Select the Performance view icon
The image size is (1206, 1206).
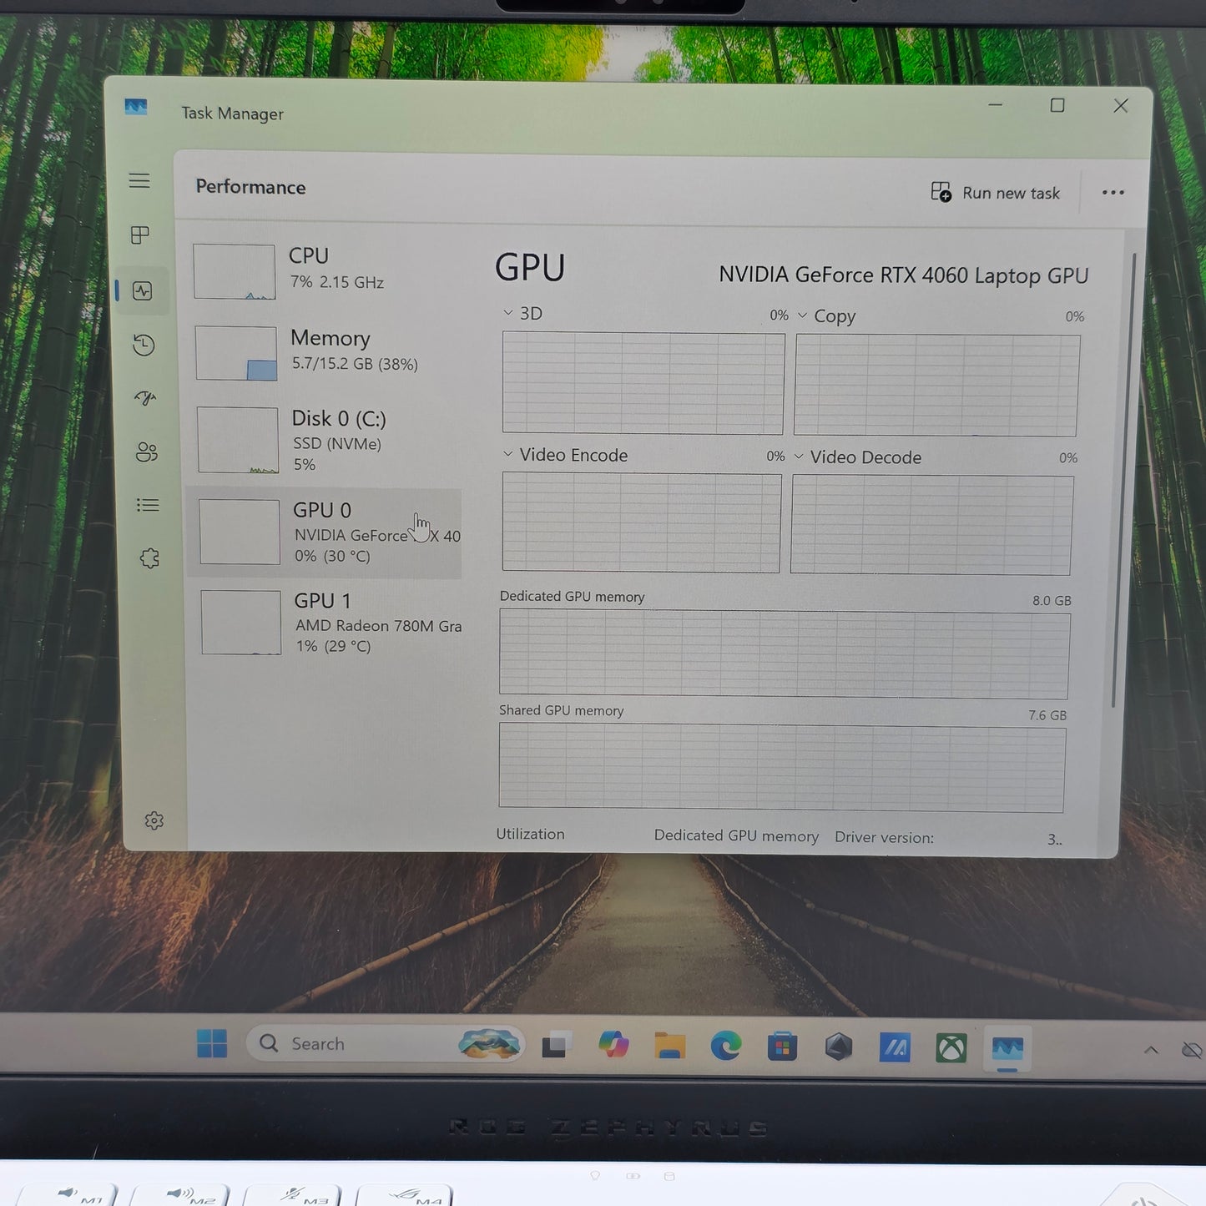coord(144,290)
